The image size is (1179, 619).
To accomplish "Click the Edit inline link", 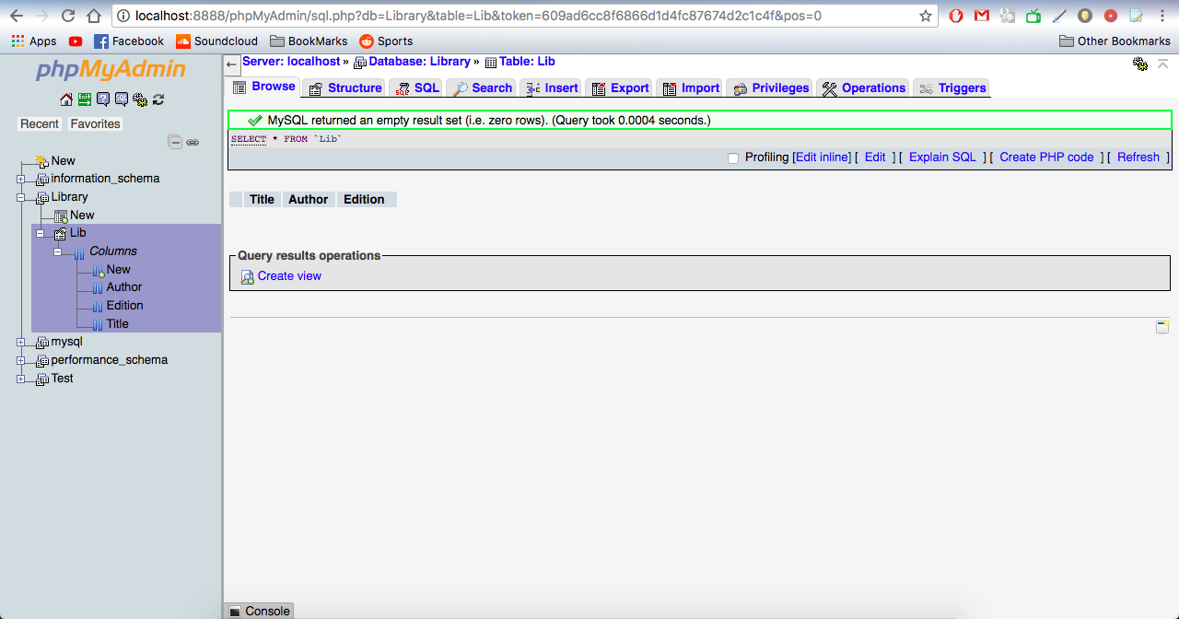I will [x=822, y=158].
